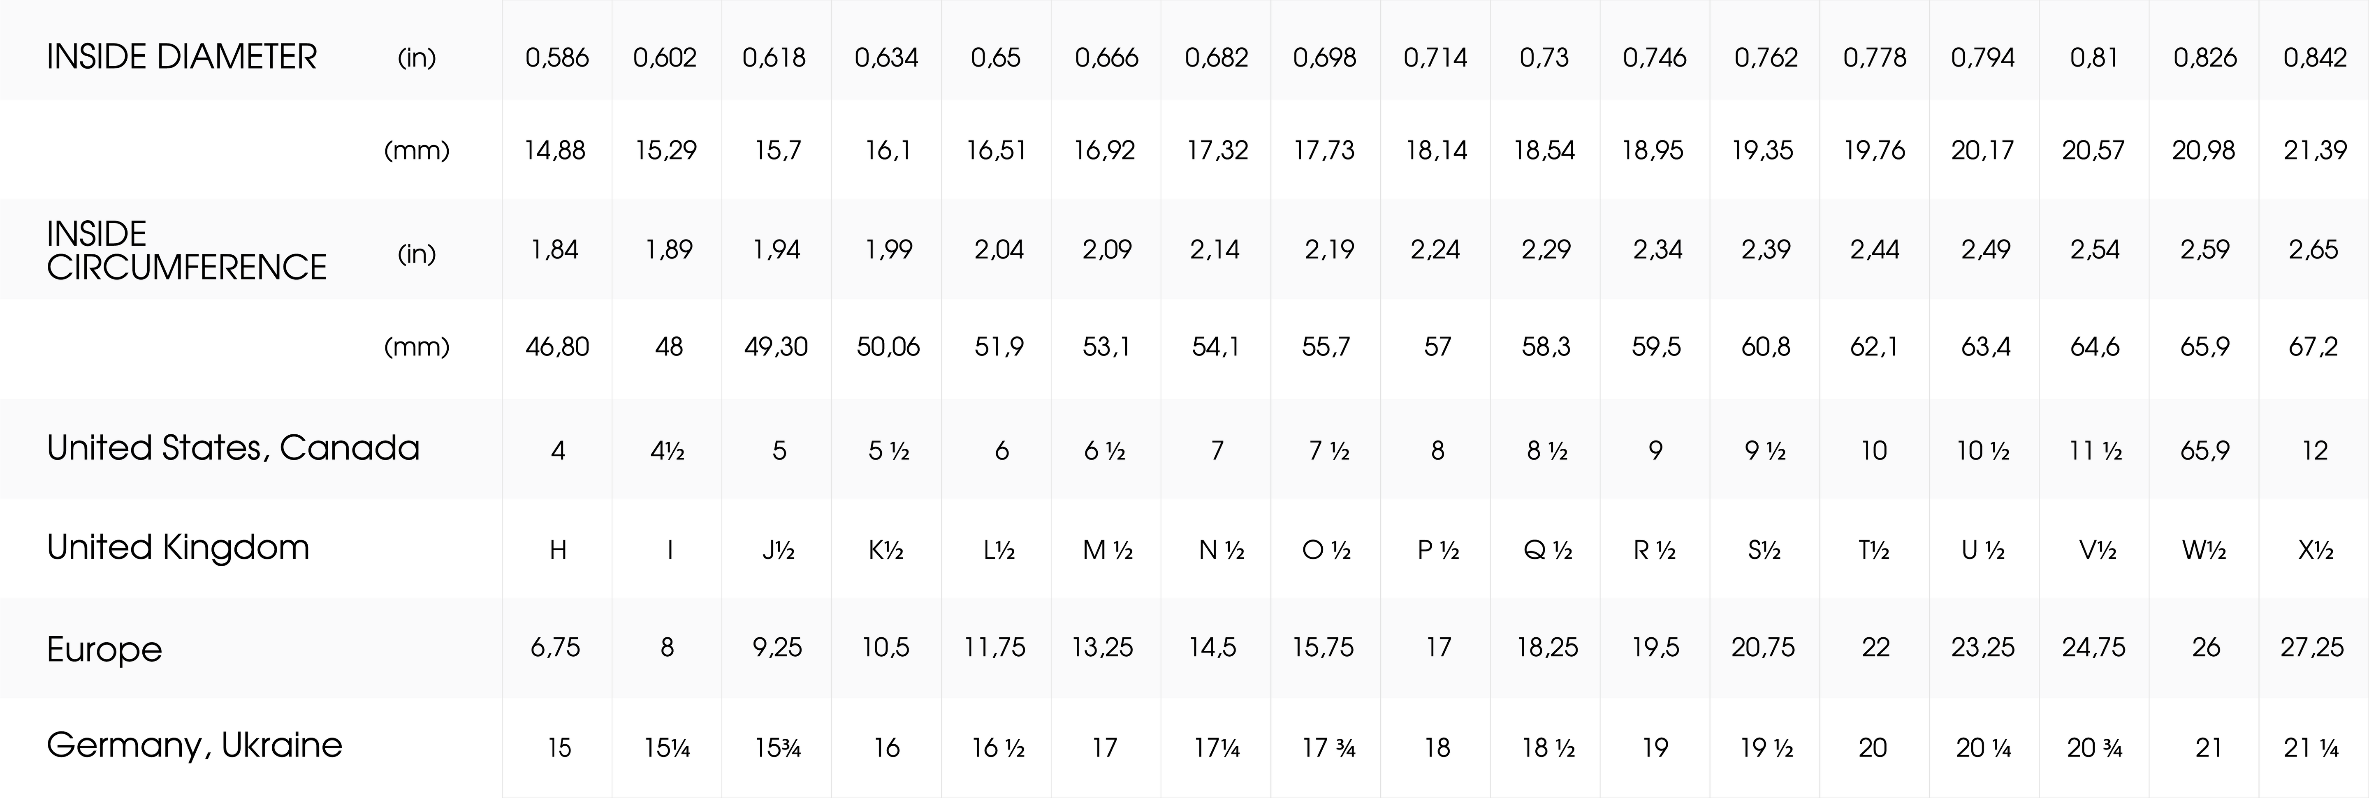Click the "Germany, Ukraine" row label

pos(194,745)
